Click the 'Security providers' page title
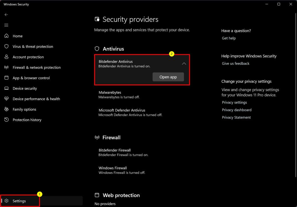Image resolution: width=297 pixels, height=207 pixels. tap(131, 19)
